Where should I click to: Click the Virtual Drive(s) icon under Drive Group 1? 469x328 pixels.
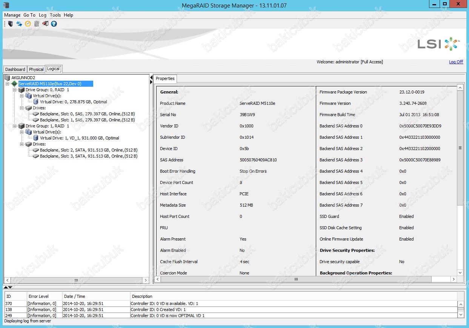tap(29, 132)
